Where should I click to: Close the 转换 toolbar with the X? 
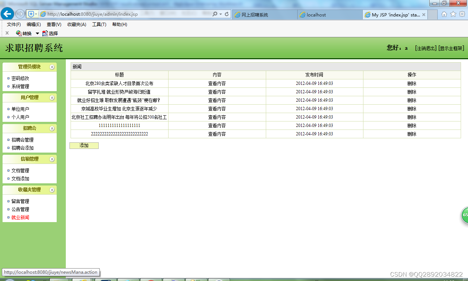tap(7, 33)
